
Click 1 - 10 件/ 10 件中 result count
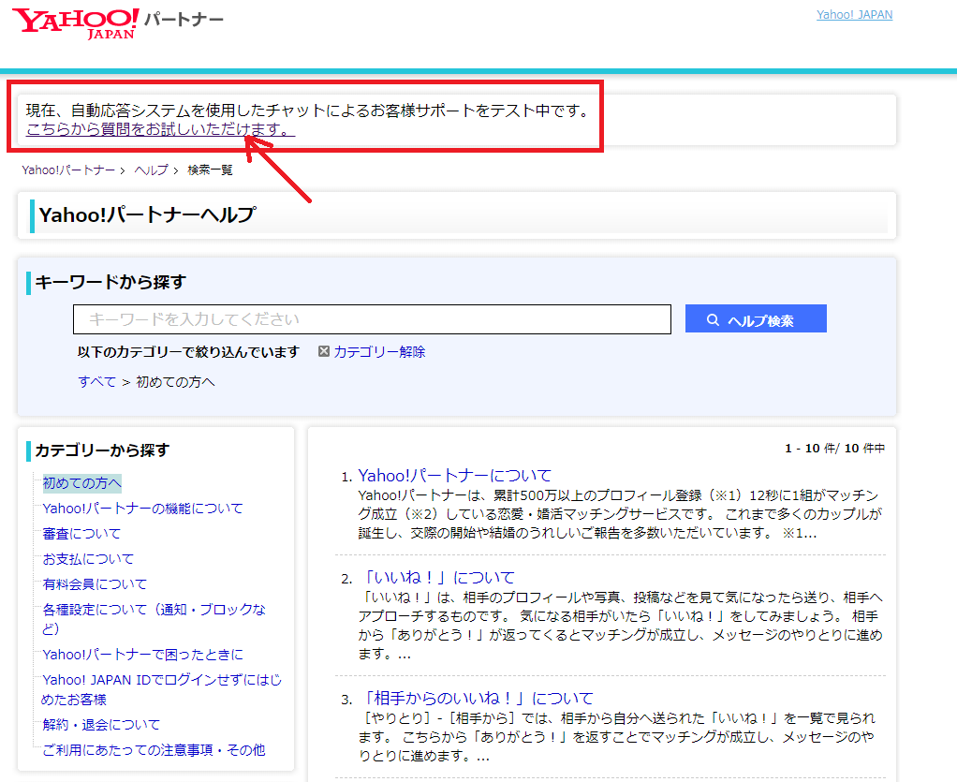[x=834, y=448]
